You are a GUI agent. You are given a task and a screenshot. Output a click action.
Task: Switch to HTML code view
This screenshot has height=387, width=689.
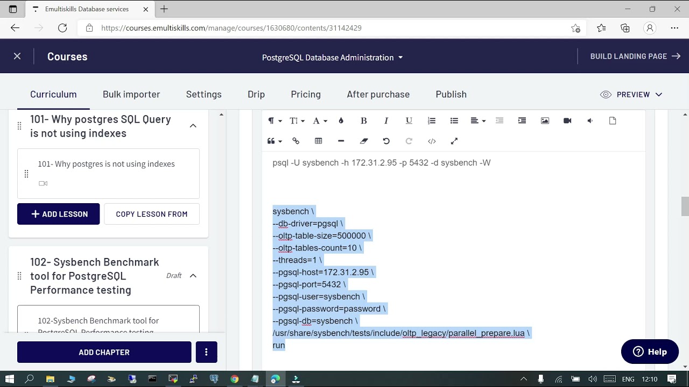click(x=432, y=141)
